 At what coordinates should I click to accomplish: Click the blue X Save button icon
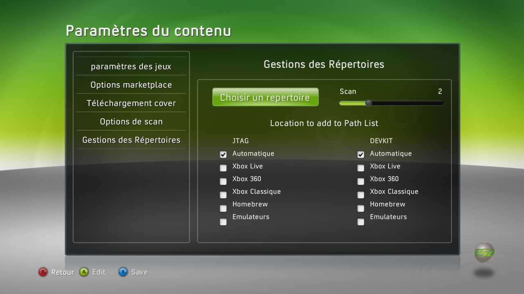(123, 272)
